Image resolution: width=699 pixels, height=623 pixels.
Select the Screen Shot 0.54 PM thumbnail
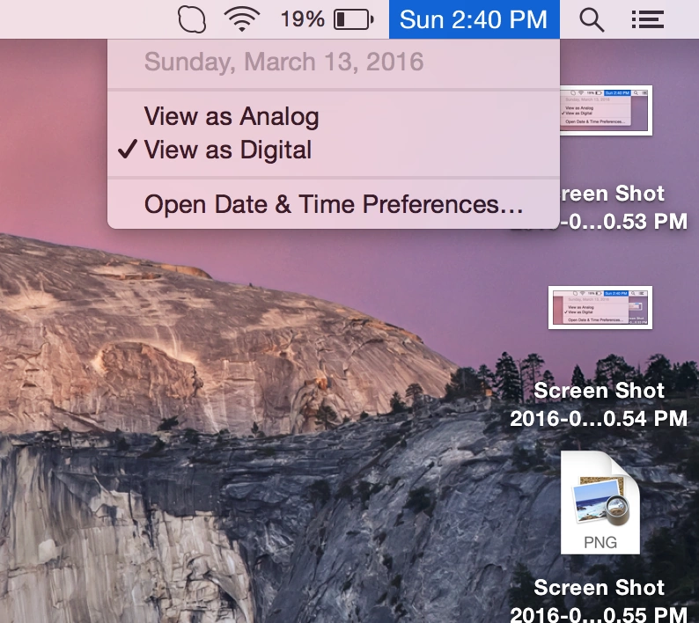tap(600, 307)
